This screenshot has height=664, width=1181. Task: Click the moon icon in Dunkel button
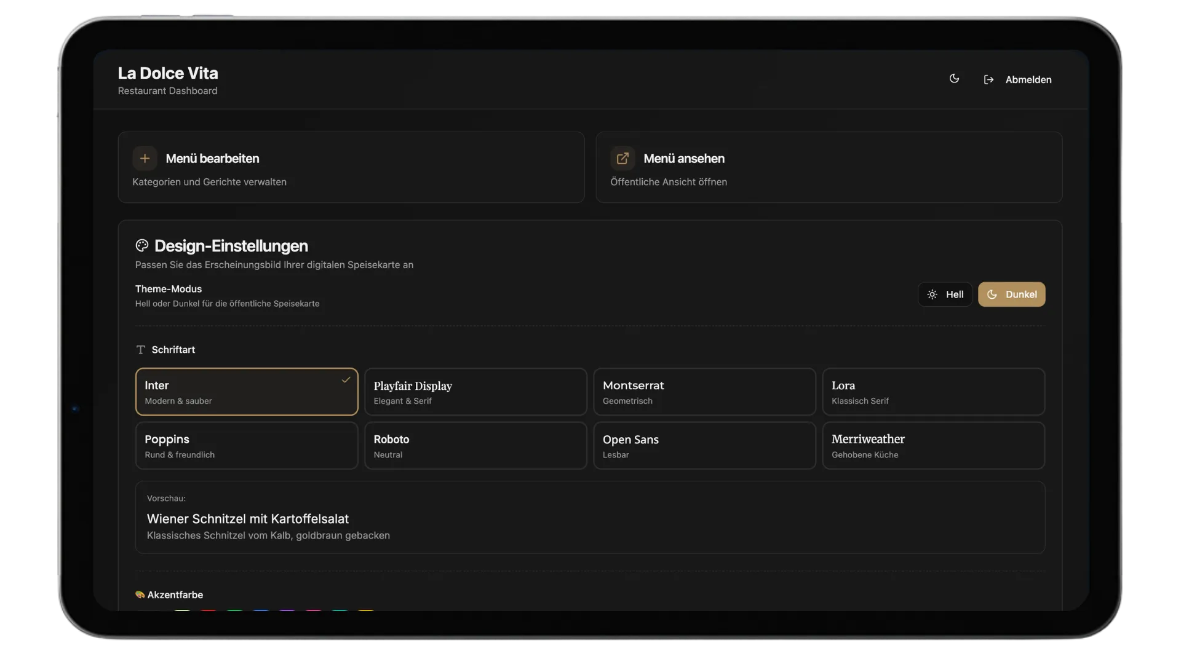[992, 294]
